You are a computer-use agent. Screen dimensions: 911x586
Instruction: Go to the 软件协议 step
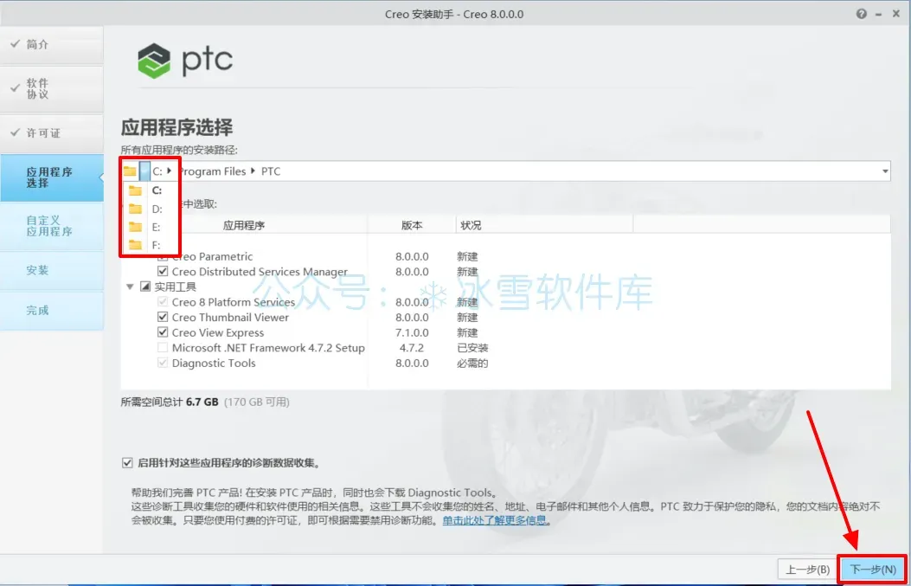(52, 89)
